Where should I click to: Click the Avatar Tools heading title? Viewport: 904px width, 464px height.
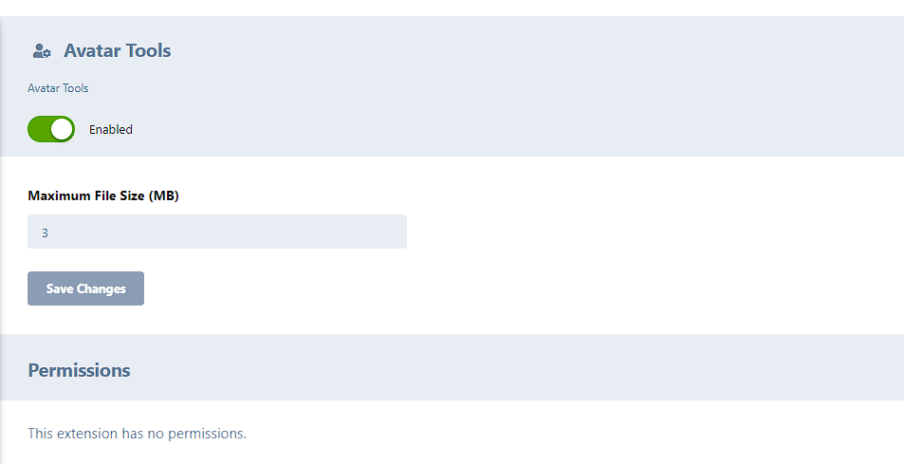tap(118, 51)
